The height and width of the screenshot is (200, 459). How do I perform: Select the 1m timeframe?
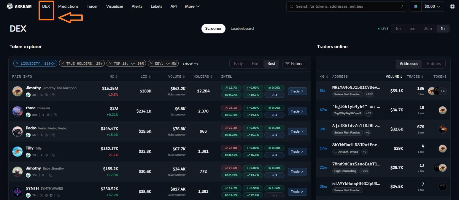click(398, 28)
